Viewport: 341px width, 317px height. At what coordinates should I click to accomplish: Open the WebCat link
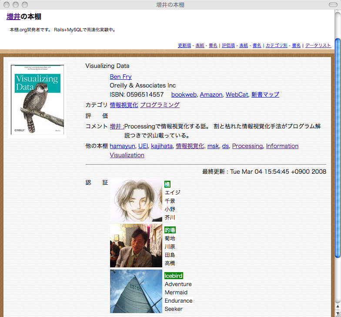click(237, 94)
